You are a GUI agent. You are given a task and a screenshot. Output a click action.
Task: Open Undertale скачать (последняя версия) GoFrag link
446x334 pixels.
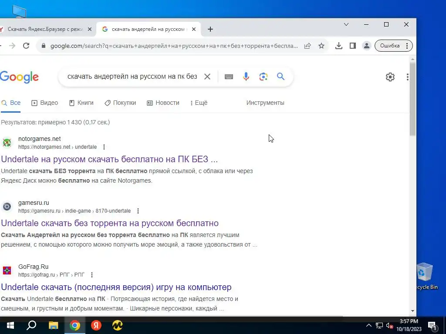pos(116,287)
